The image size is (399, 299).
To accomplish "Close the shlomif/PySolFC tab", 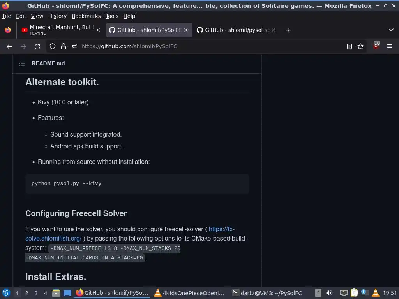I will click(186, 30).
